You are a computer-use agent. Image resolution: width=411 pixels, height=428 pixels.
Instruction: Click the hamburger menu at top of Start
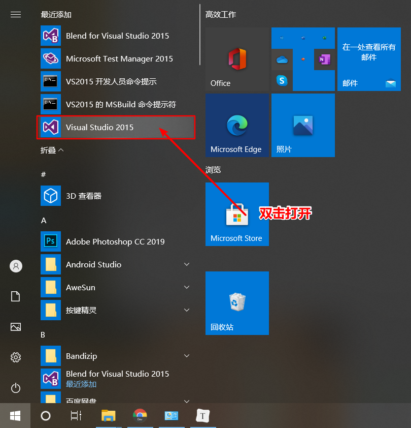tap(16, 14)
